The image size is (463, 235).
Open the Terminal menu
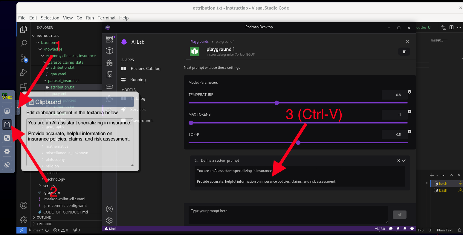(106, 18)
